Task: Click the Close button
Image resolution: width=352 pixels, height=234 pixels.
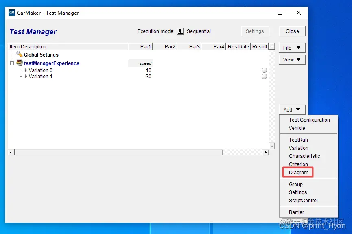Action: [x=292, y=31]
